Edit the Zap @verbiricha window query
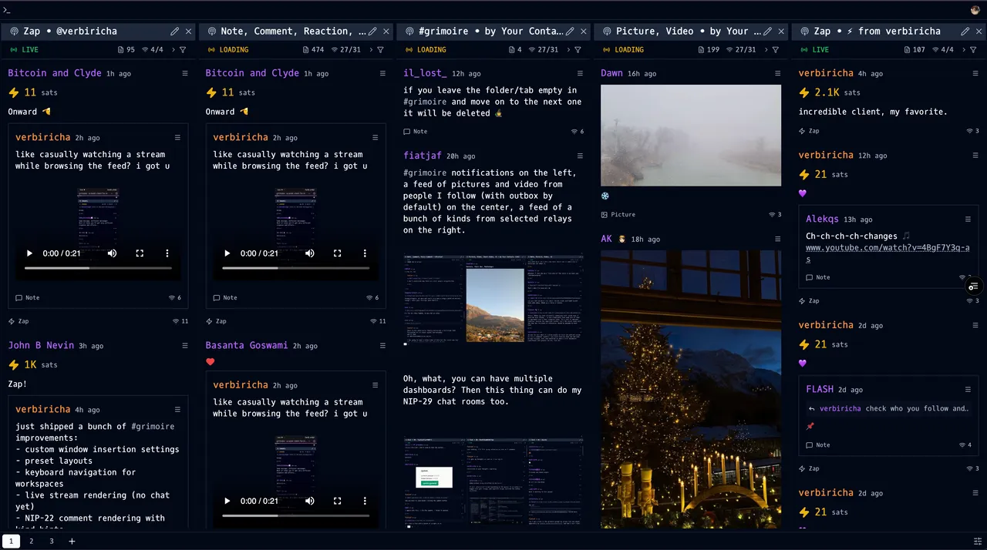The image size is (987, 550). pyautogui.click(x=175, y=32)
